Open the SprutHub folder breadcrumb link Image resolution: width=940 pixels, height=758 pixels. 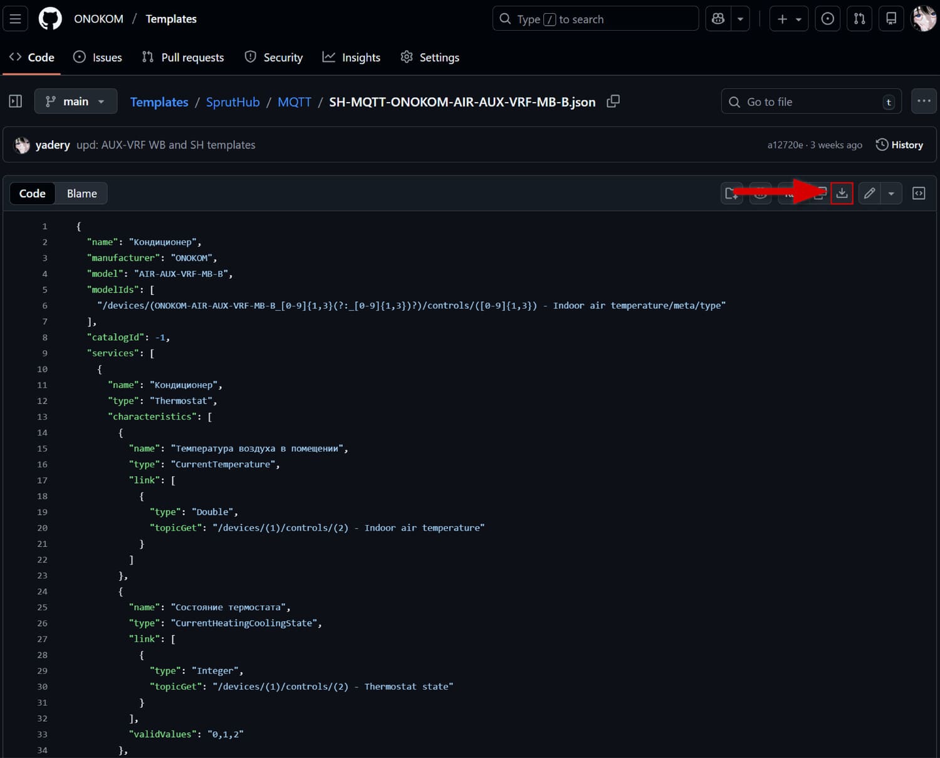[232, 102]
